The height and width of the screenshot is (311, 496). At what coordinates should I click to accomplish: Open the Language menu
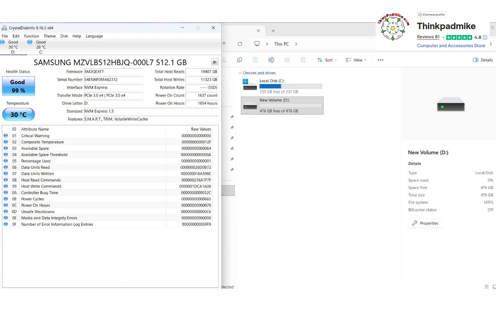coord(94,36)
